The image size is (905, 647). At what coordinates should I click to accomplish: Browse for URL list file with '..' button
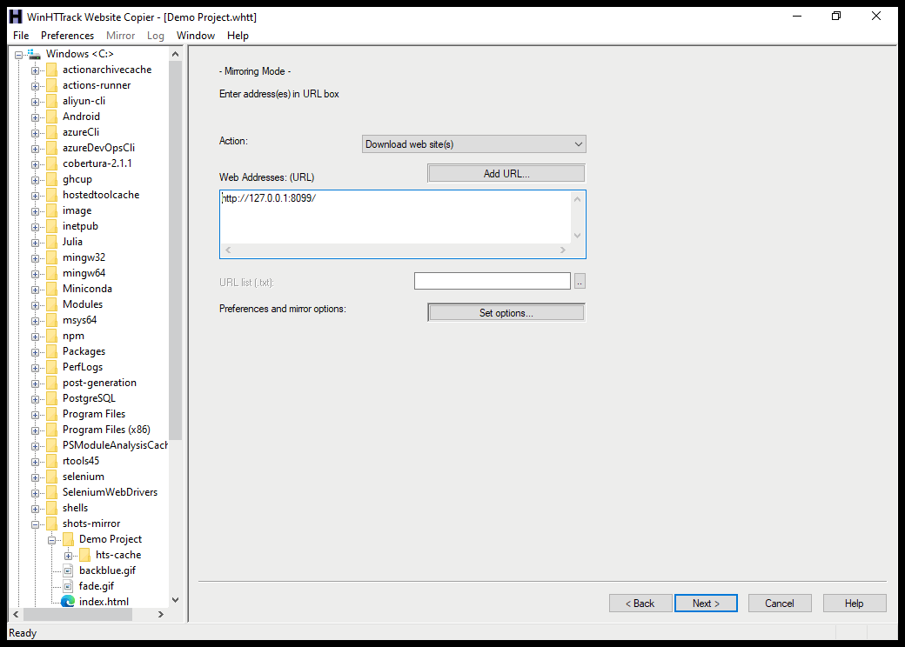click(580, 282)
